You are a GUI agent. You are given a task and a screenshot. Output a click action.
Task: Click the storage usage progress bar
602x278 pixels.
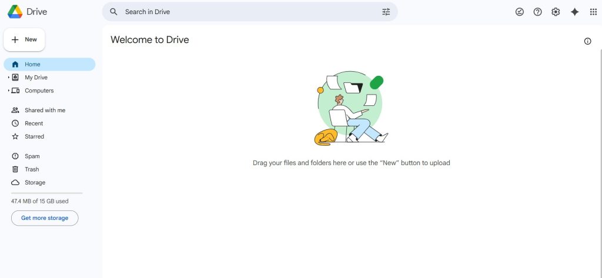pos(47,193)
